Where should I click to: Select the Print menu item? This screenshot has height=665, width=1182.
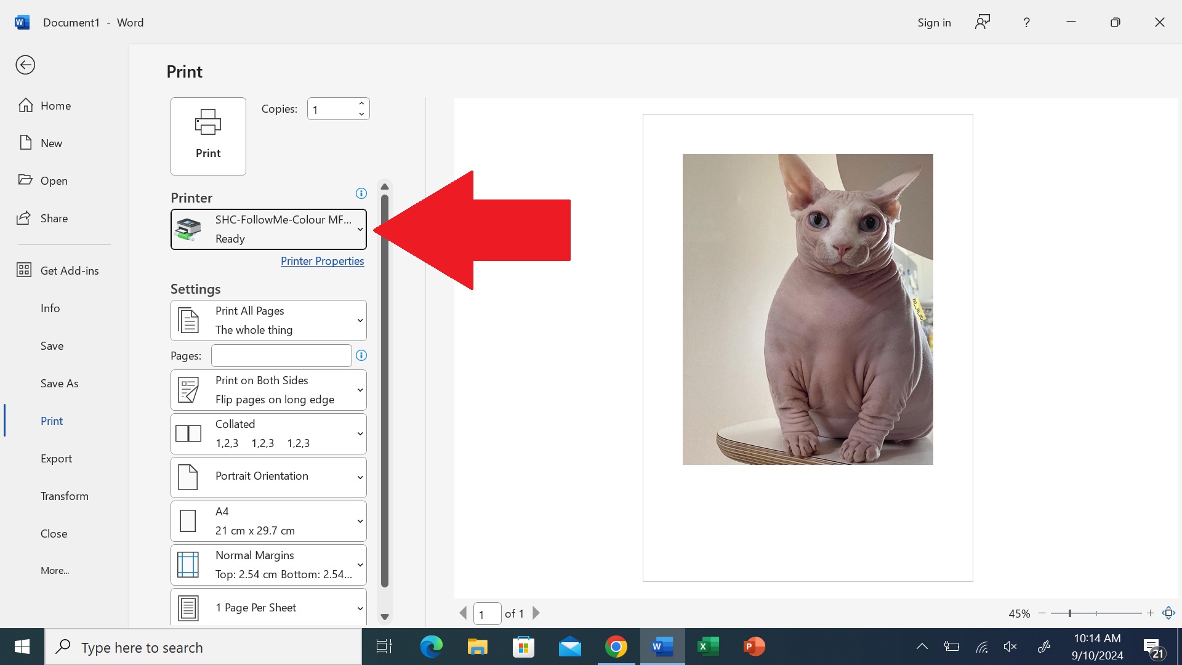(x=51, y=420)
